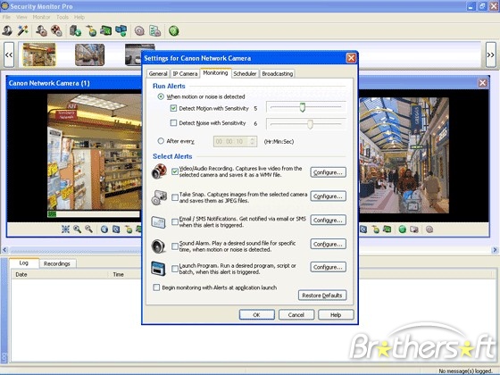Image resolution: width=500 pixels, height=375 pixels.
Task: Click right arrow of horizontal scrollbar
Action: (495, 250)
